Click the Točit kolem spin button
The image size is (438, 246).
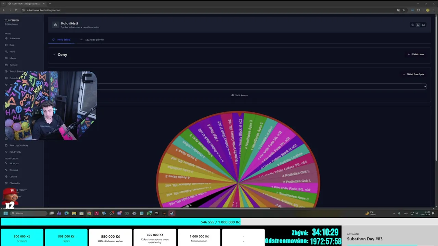pos(240,95)
